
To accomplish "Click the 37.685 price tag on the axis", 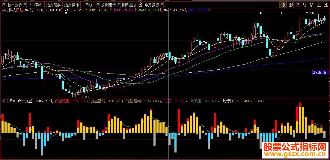I will click(x=320, y=73).
